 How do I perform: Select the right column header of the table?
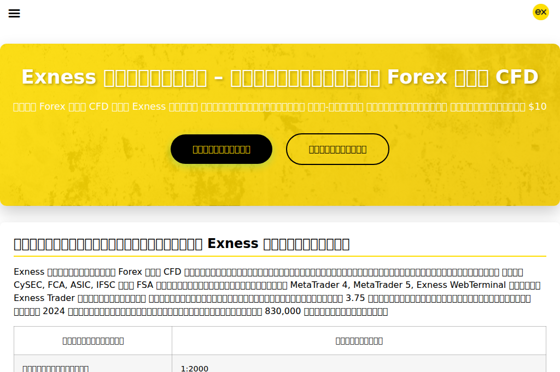[359, 340]
